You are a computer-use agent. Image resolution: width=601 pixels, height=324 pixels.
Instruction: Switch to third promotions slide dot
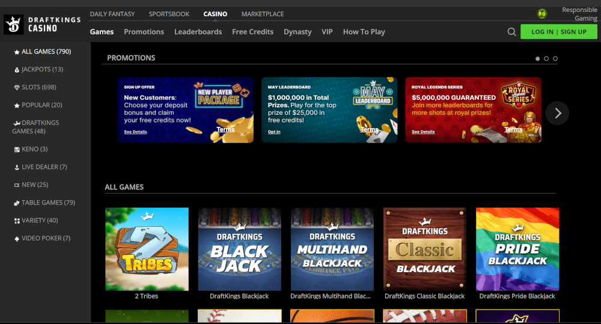coord(555,59)
